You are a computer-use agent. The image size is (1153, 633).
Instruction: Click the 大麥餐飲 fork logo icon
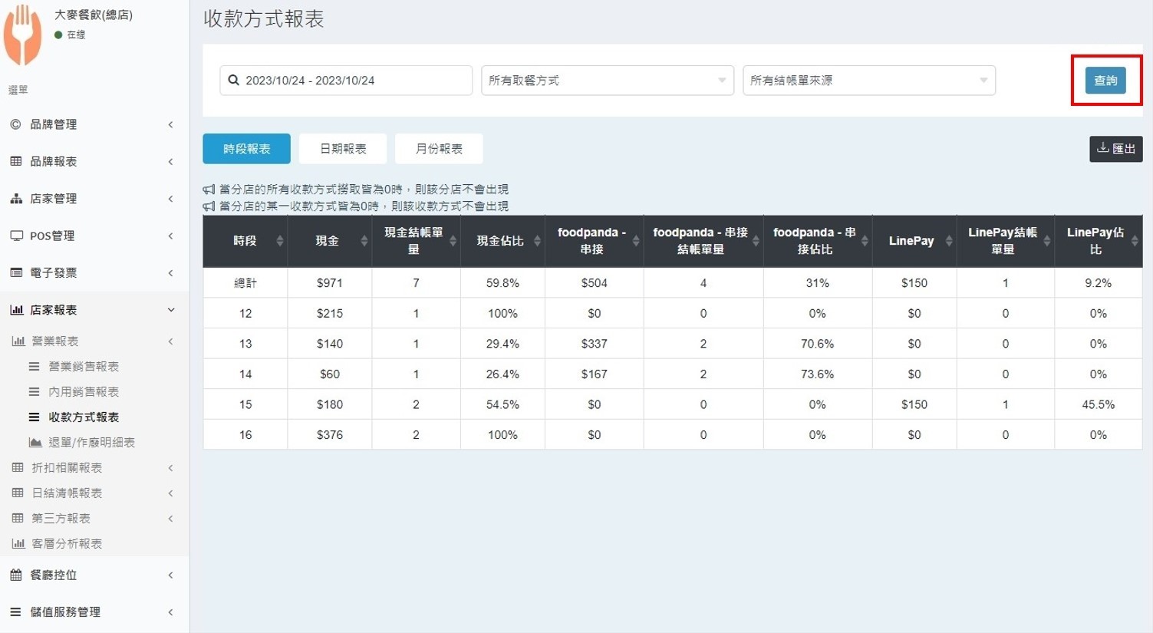point(23,35)
